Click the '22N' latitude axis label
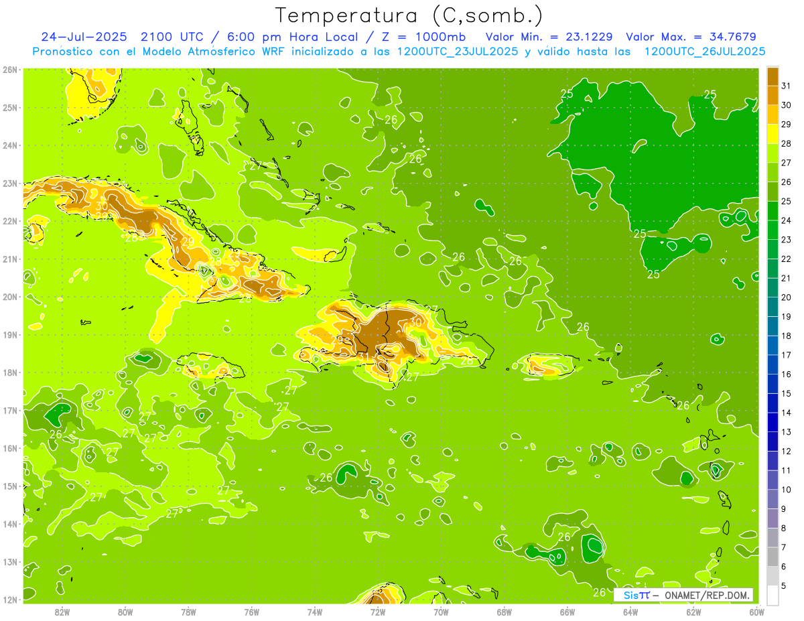The height and width of the screenshot is (621, 804). [x=10, y=221]
